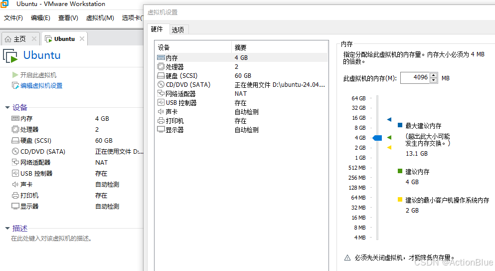Click the description text box 在此处键入对该虚拟机的描述

(51, 239)
